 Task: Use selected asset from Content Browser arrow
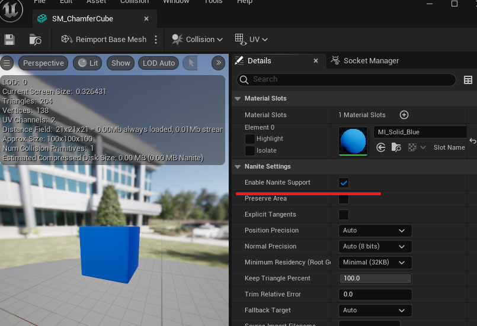tap(380, 148)
